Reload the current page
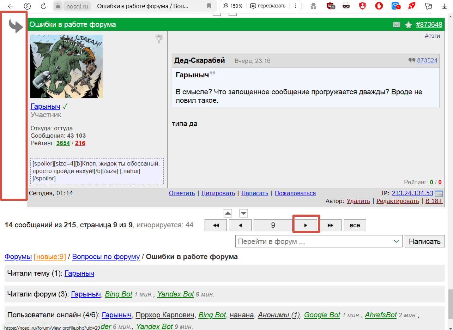This screenshot has height=330, width=453. click(43, 6)
